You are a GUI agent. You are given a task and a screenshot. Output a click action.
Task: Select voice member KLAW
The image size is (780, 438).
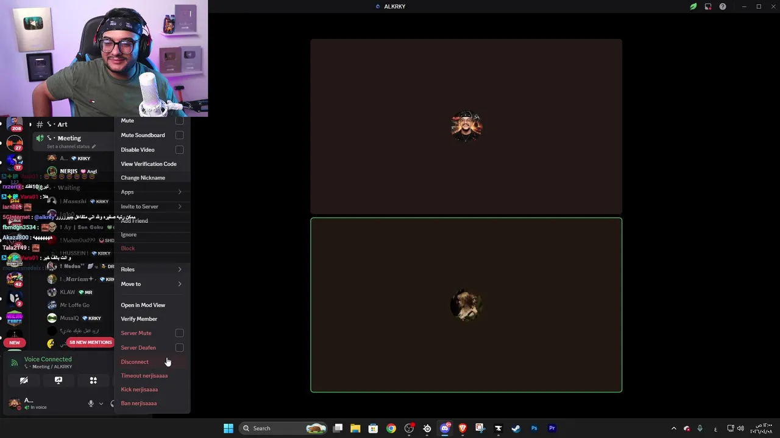pyautogui.click(x=80, y=292)
